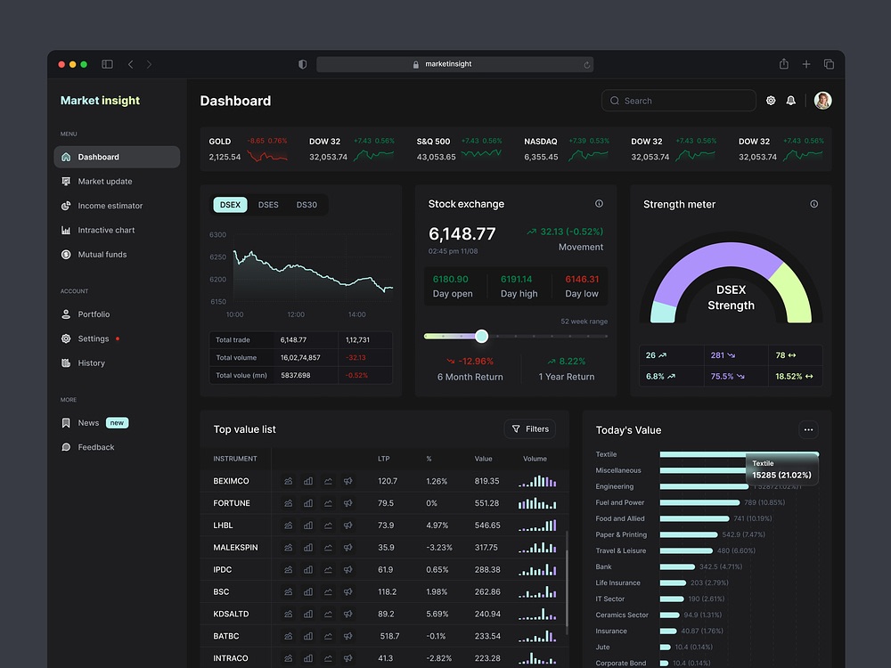
Task: Click MALEKSPIN row's megaphone icon
Action: coord(347,548)
